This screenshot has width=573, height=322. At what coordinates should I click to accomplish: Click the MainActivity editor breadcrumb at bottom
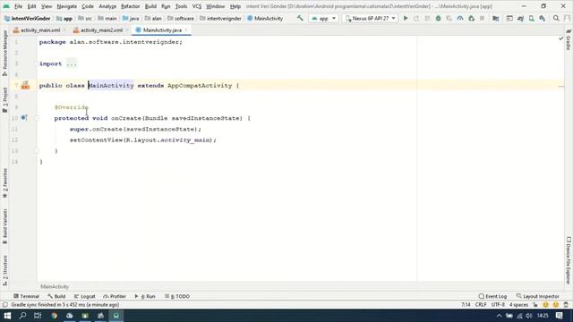[x=55, y=286]
